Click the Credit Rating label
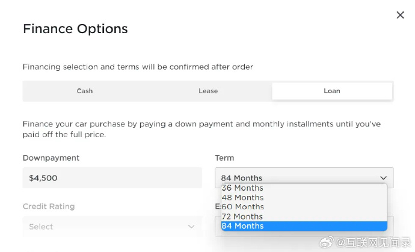The height and width of the screenshot is (252, 415). (49, 206)
